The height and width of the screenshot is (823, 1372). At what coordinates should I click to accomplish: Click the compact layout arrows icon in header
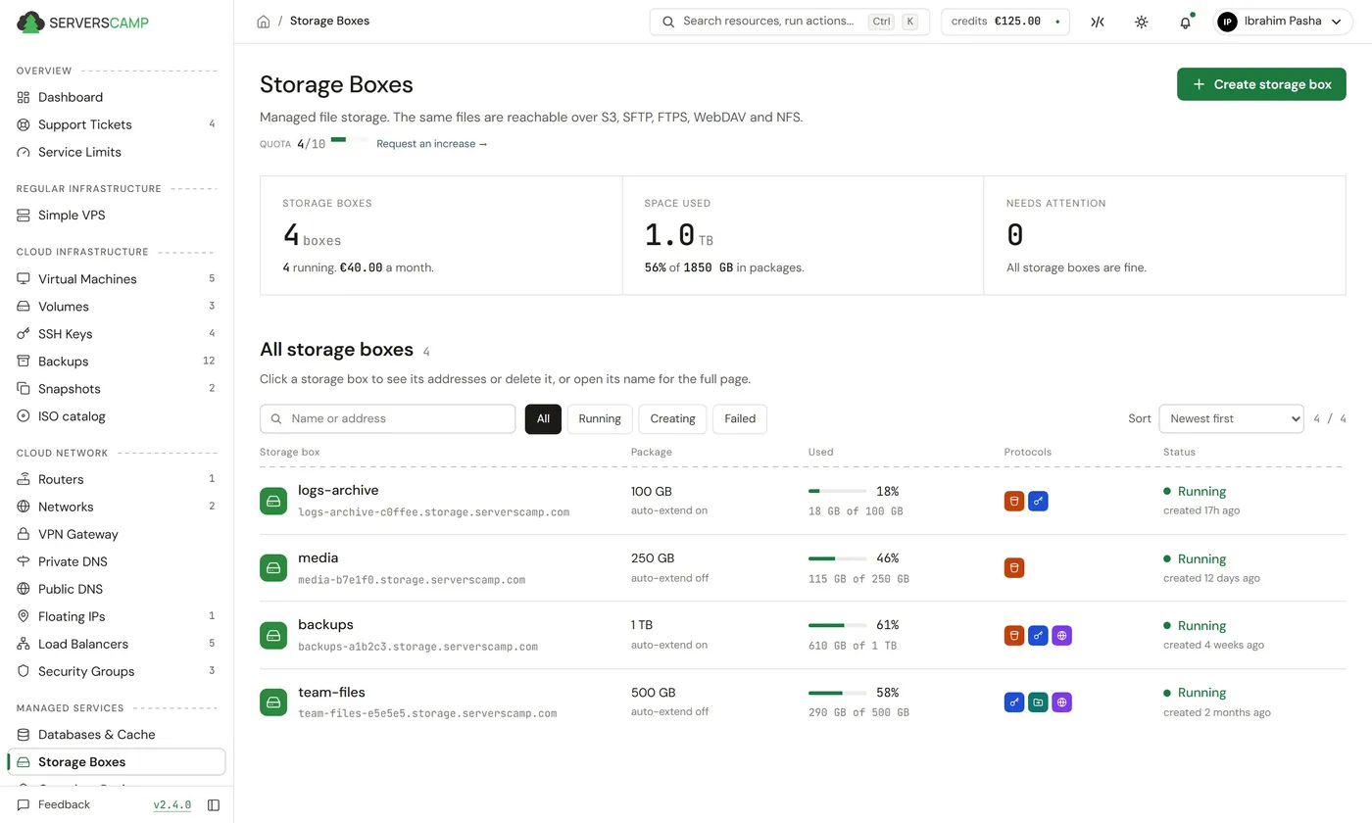(x=1098, y=22)
